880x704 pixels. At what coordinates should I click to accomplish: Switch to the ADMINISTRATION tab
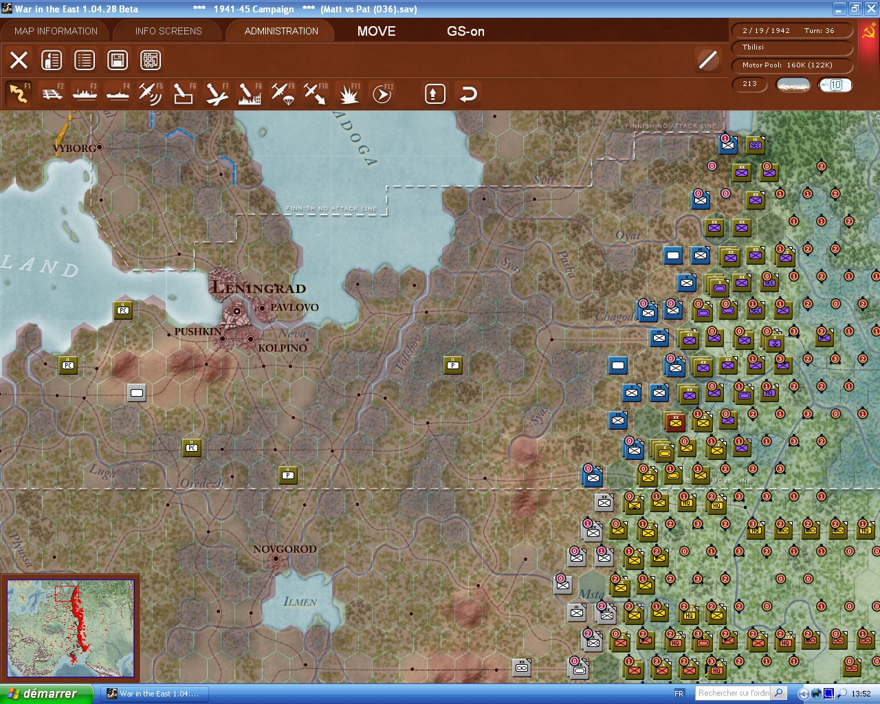(x=281, y=31)
